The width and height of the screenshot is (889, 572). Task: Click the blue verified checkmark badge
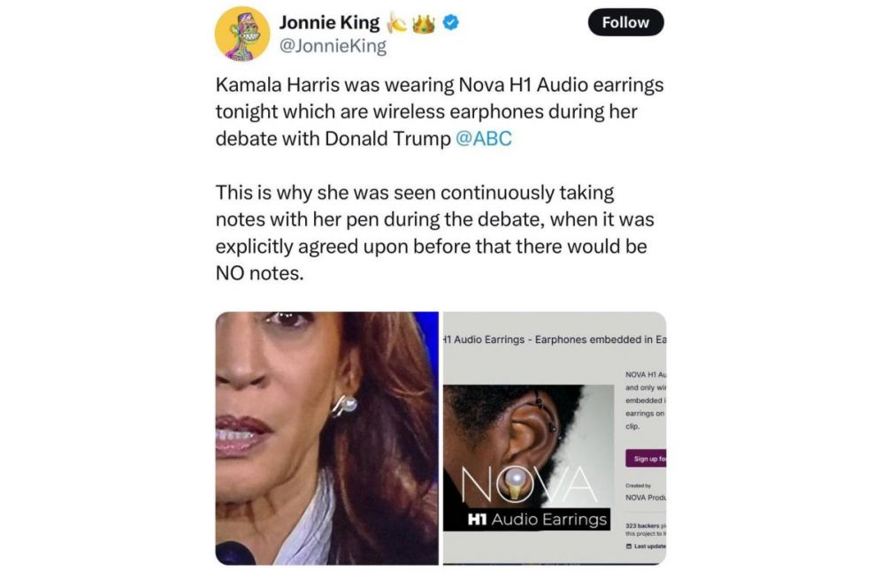click(x=451, y=23)
